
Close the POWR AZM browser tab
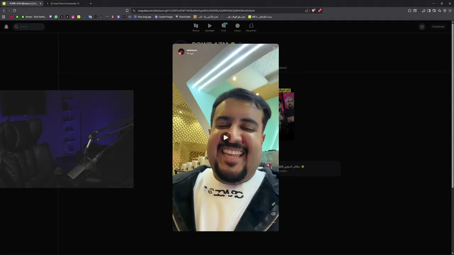pyautogui.click(x=40, y=4)
